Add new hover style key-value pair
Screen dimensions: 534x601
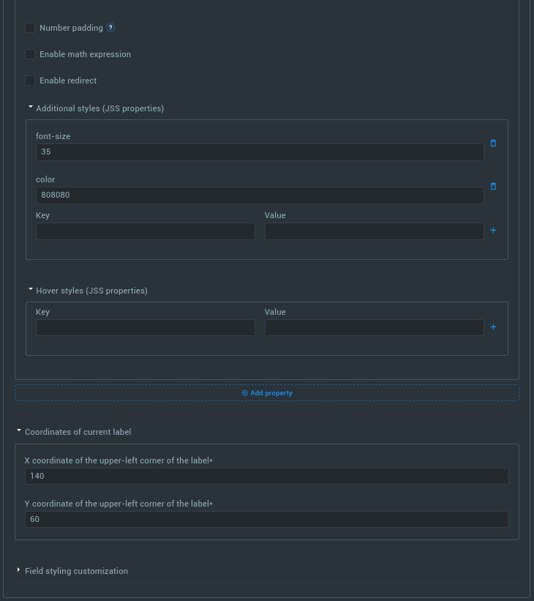click(x=493, y=327)
